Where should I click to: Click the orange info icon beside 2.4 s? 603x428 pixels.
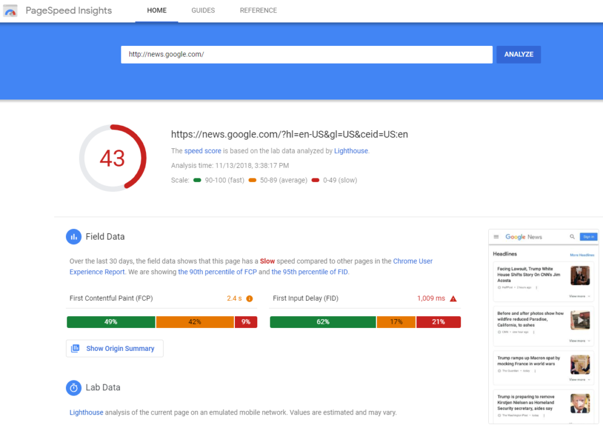tap(250, 299)
